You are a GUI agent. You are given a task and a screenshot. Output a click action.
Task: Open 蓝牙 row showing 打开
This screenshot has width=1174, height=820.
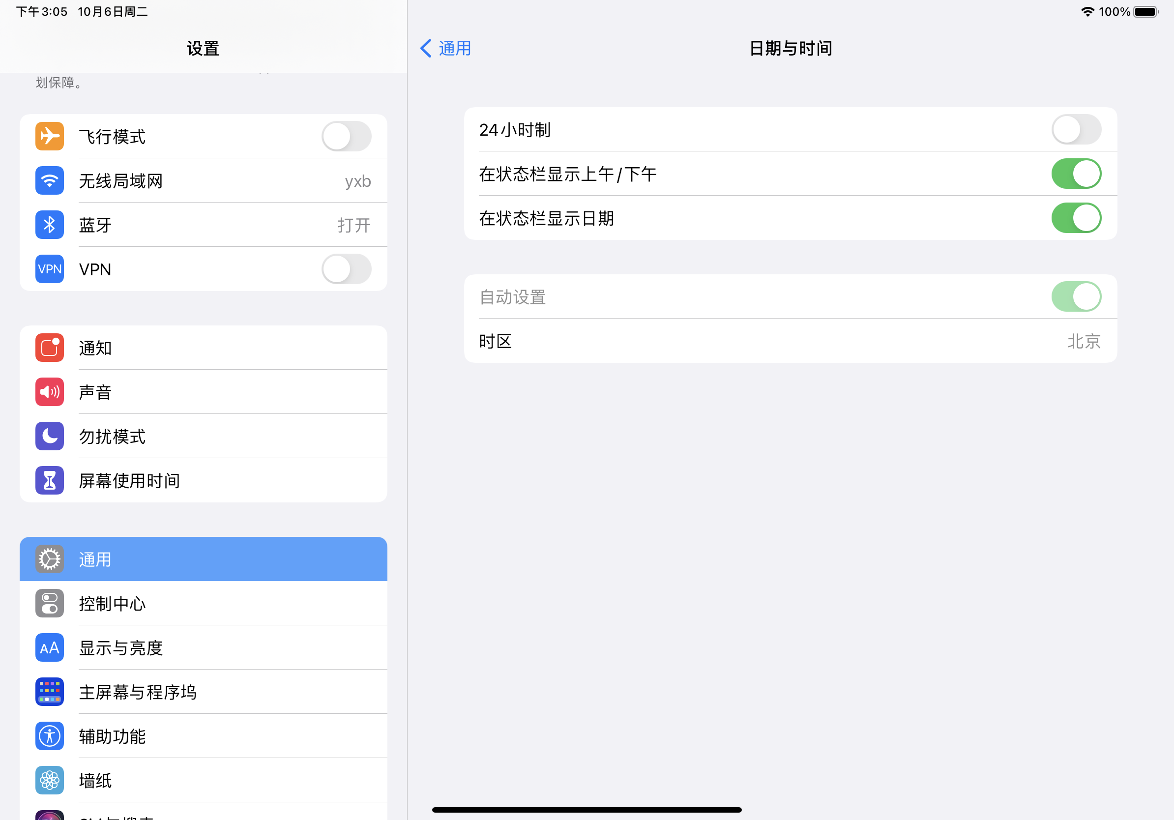(225, 225)
